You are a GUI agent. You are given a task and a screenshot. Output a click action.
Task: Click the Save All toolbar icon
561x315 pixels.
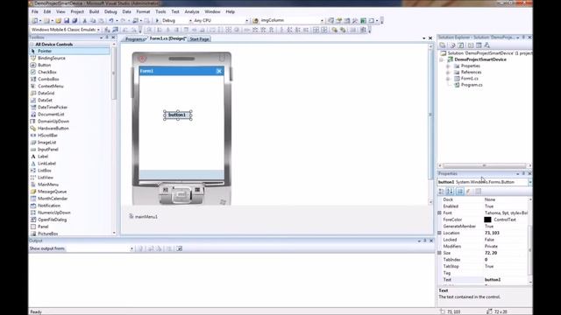tap(75, 21)
